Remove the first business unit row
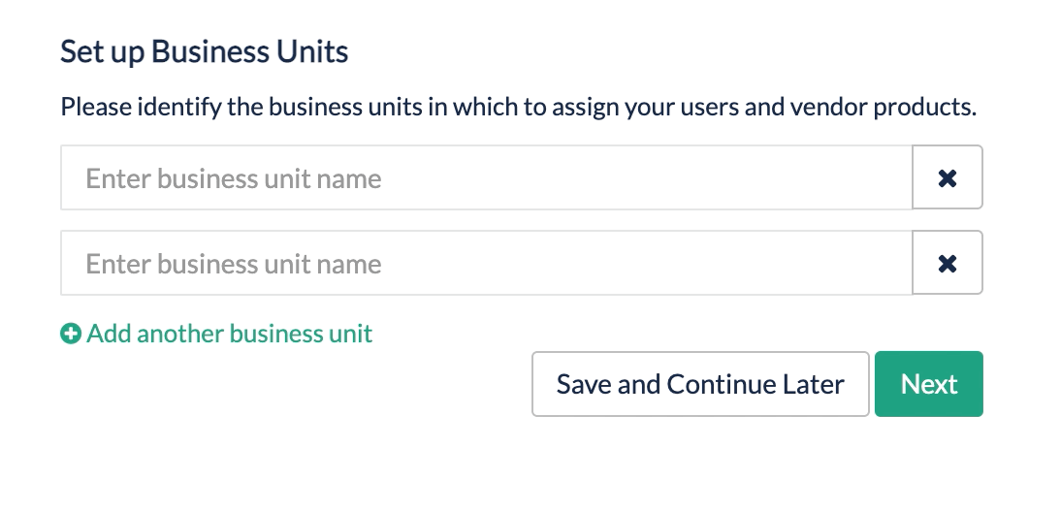 [948, 177]
